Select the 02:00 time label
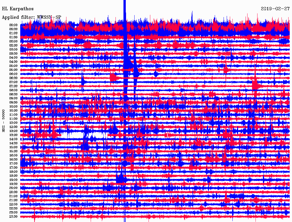Viewport: 292px width, 222px height. (13, 41)
